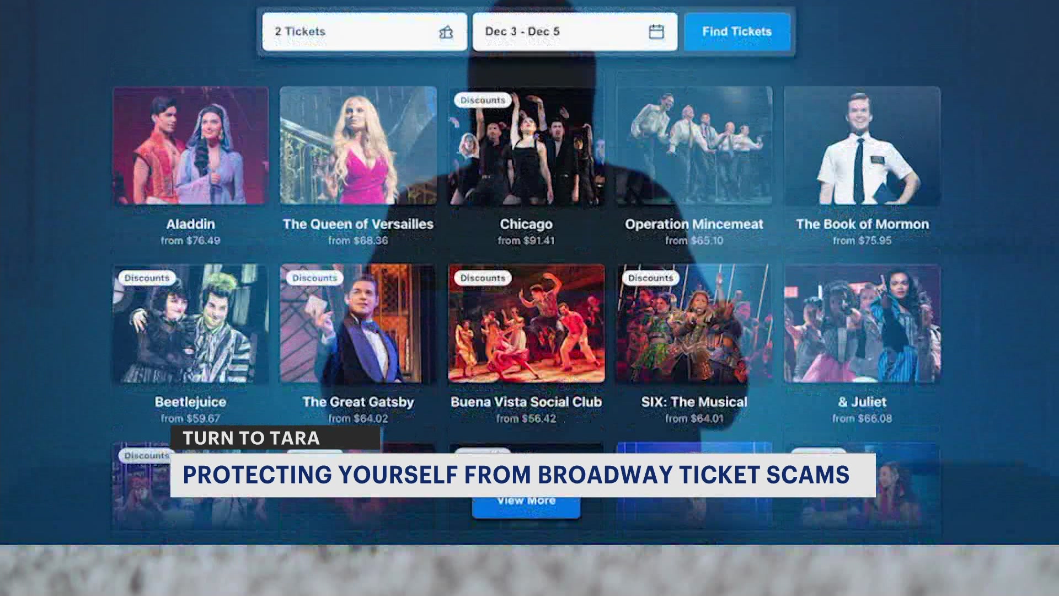The image size is (1059, 596).
Task: Click the Discounts badge on The Great Gatsby
Action: (x=314, y=278)
